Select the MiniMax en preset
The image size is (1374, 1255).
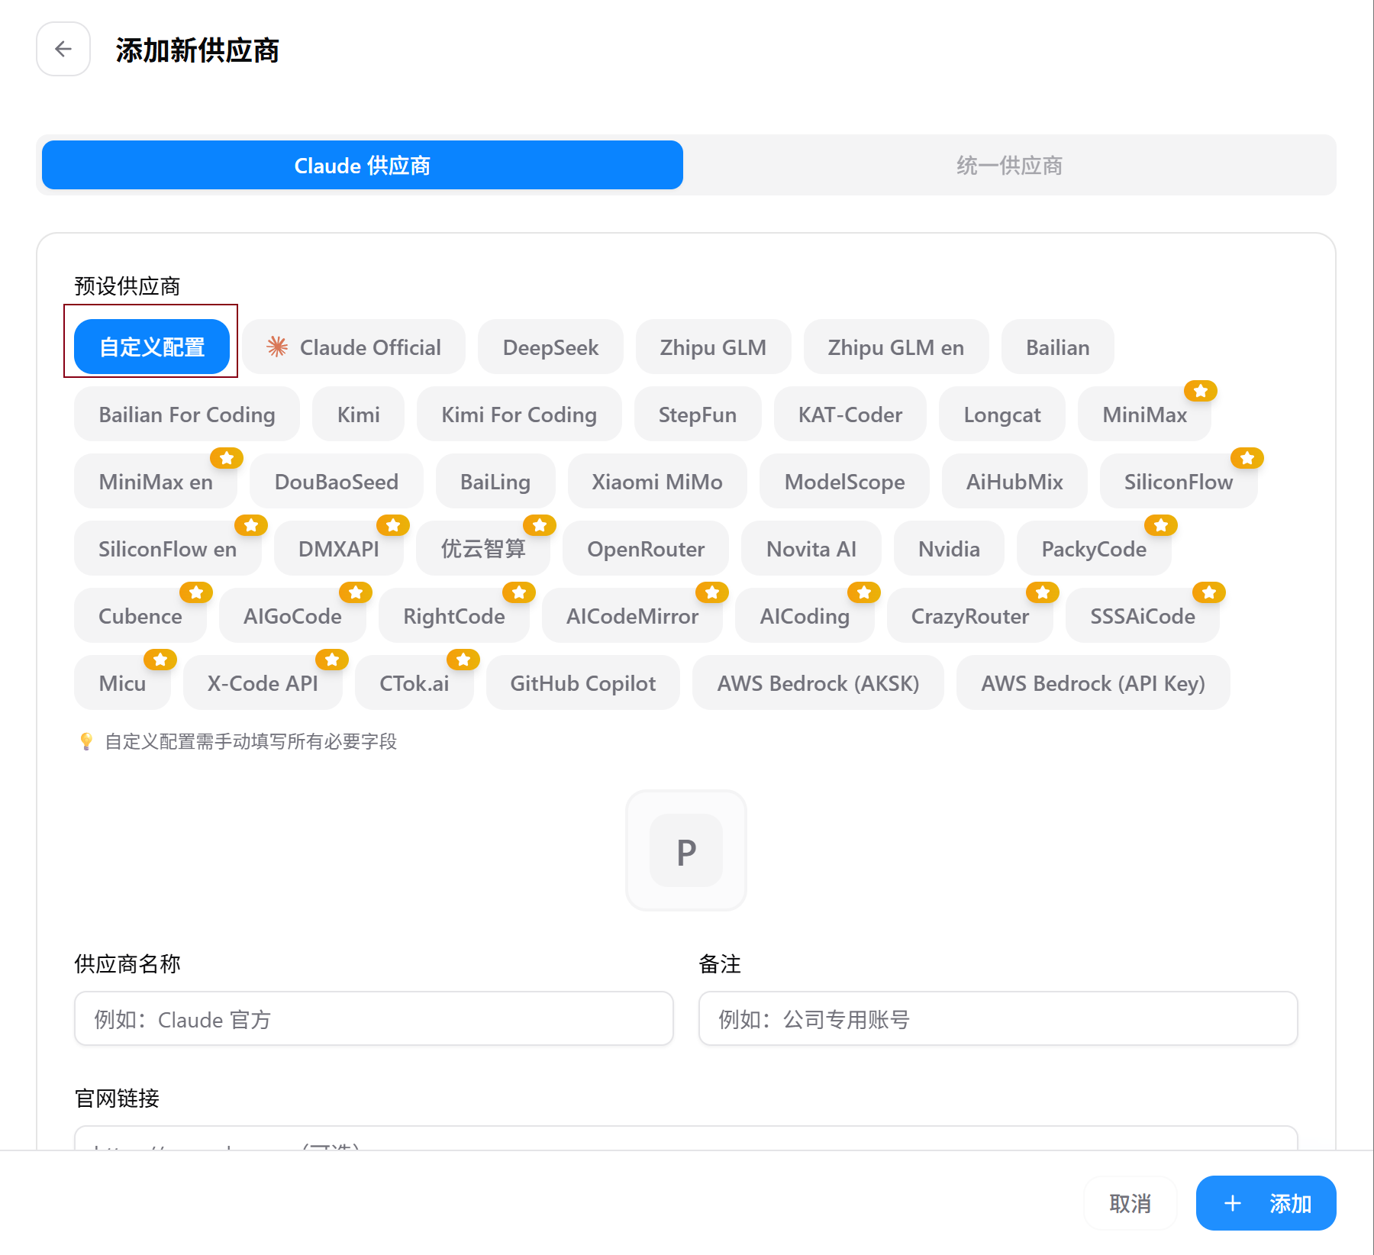click(x=156, y=482)
